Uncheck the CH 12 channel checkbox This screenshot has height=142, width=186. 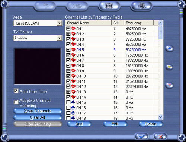click(x=68, y=87)
